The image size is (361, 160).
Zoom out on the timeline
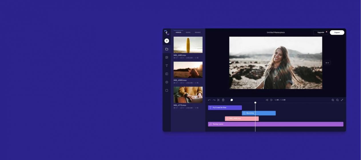pyautogui.click(x=337, y=100)
